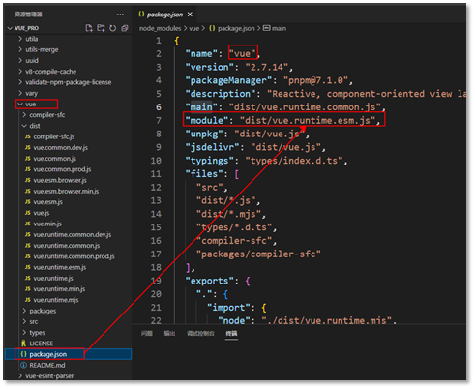Open vue.runtime.esm.js file
The height and width of the screenshot is (389, 475).
tap(60, 267)
